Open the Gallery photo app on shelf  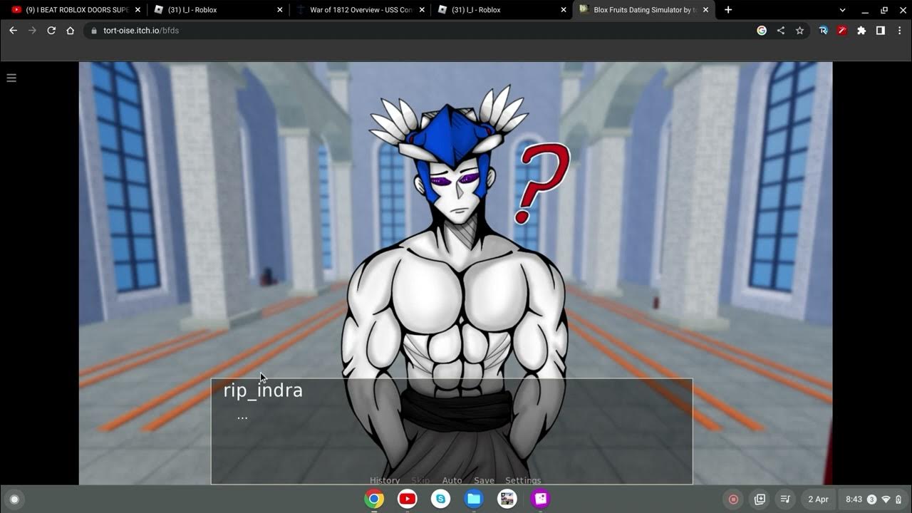point(507,499)
